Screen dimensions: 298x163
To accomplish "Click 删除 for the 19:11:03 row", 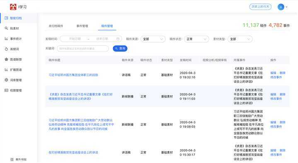I will click(282, 94).
